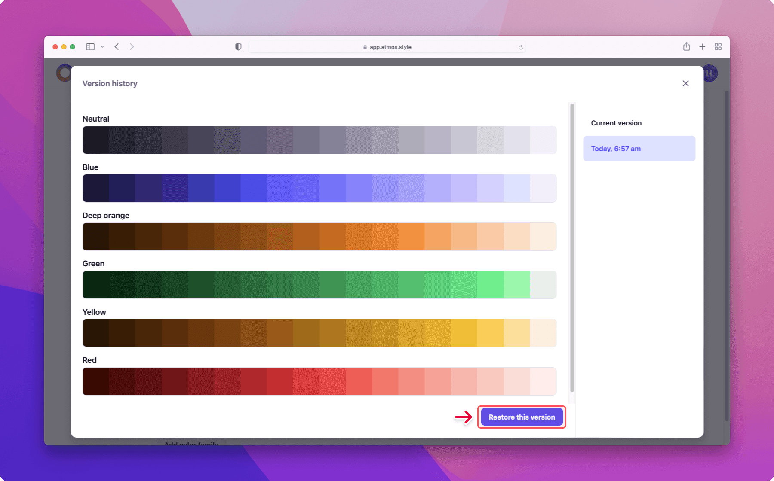774x481 pixels.
Task: Click the darkest Red palette swatch
Action: coord(96,381)
